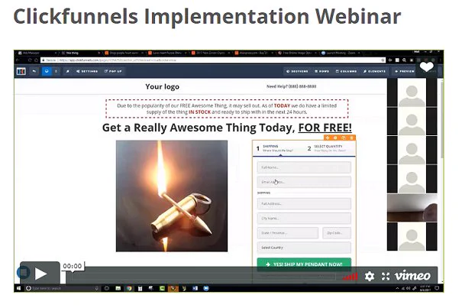Viewport: 462px width, 308px height.
Task: Click the orange element settings gear icon
Action: pyautogui.click(x=335, y=138)
